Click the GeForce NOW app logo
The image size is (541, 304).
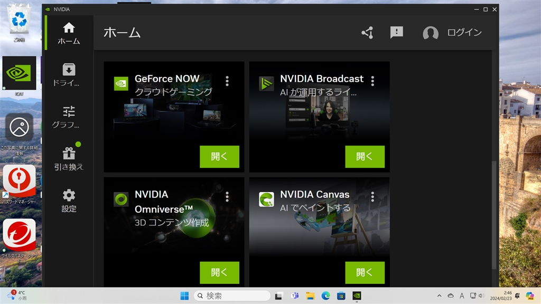pos(121,83)
